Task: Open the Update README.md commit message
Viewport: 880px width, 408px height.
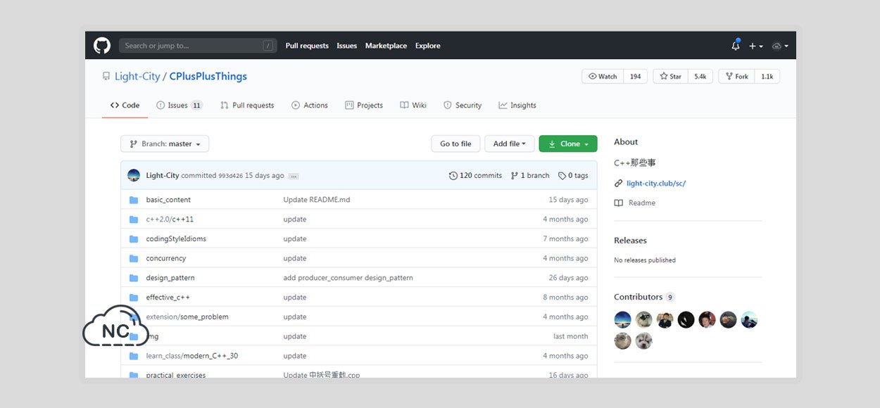Action: (x=317, y=200)
